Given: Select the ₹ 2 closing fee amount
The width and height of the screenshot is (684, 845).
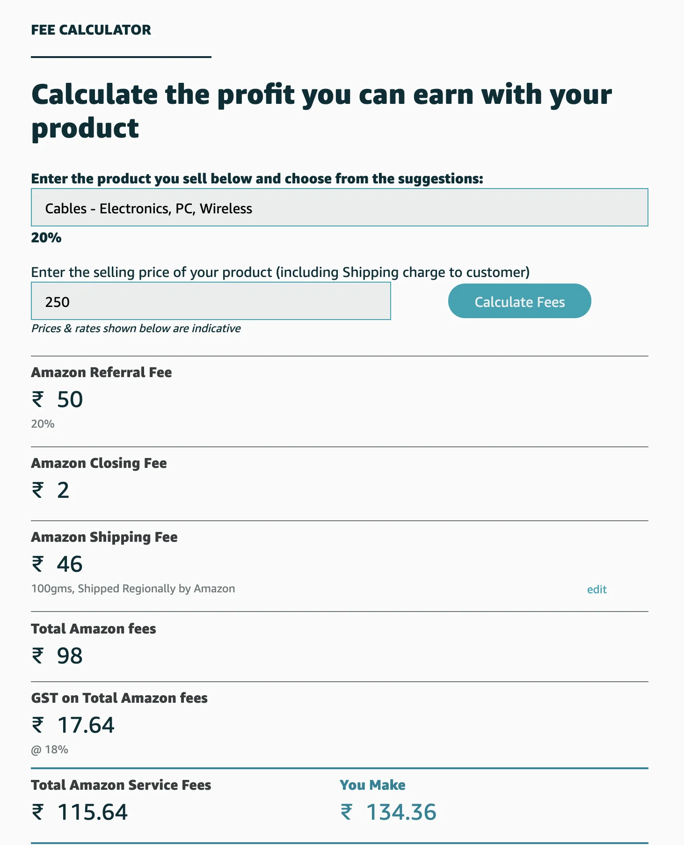Looking at the screenshot, I should coord(51,490).
